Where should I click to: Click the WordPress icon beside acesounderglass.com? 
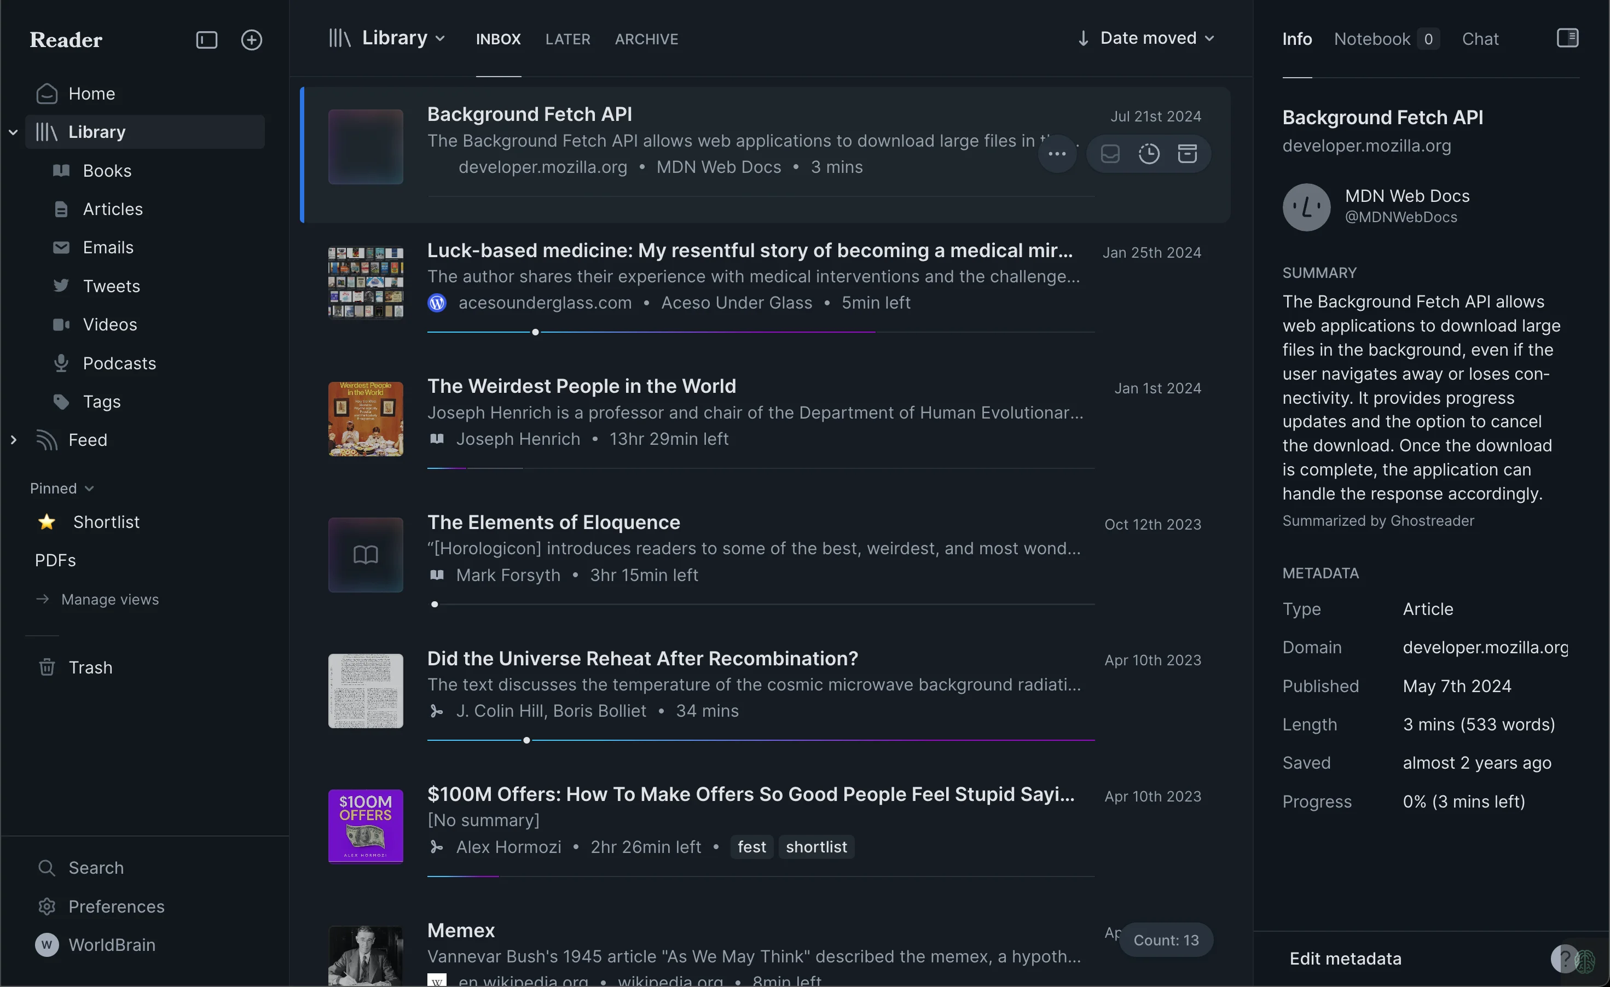click(437, 303)
